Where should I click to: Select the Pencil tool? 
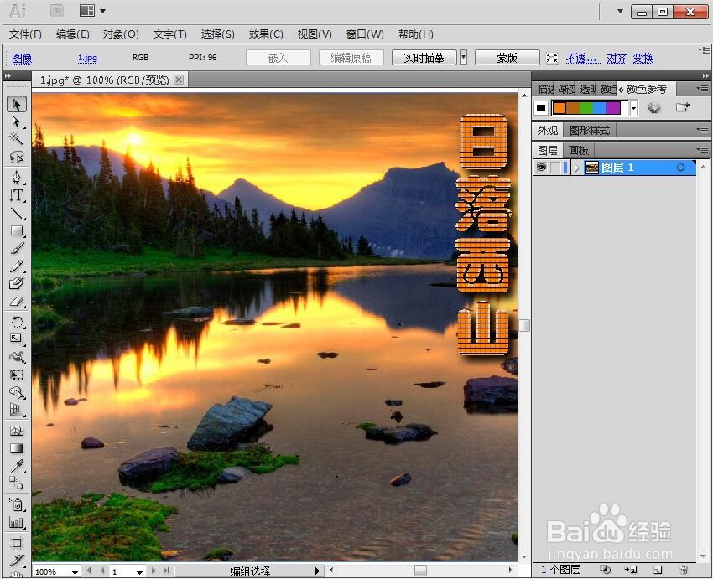point(17,266)
